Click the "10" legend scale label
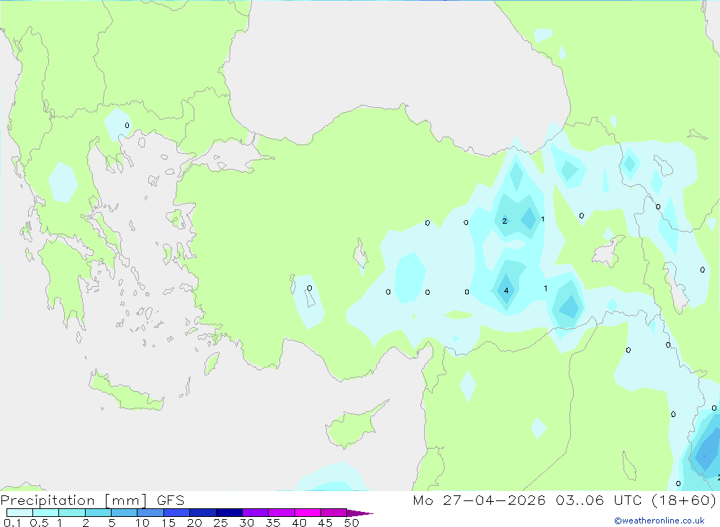The image size is (720, 527). tap(143, 523)
